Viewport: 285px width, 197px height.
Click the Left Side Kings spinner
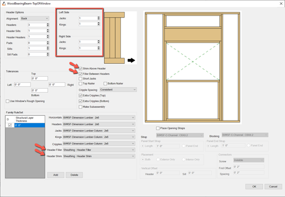89,24
